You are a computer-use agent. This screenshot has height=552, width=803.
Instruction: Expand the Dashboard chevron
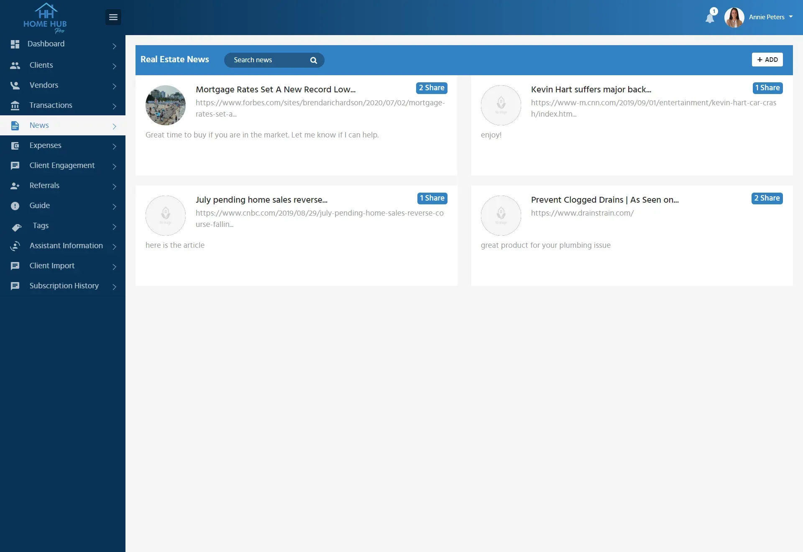point(114,46)
